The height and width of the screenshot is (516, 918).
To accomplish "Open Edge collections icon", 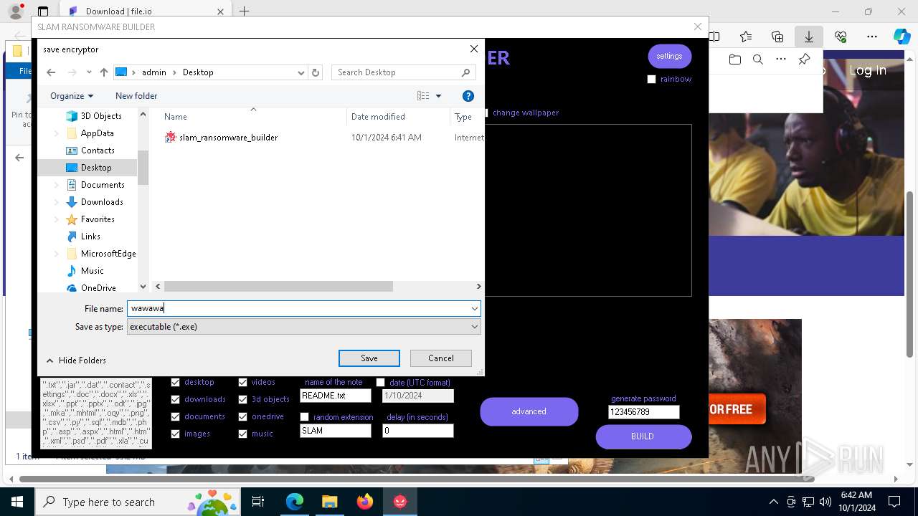I will pyautogui.click(x=777, y=37).
